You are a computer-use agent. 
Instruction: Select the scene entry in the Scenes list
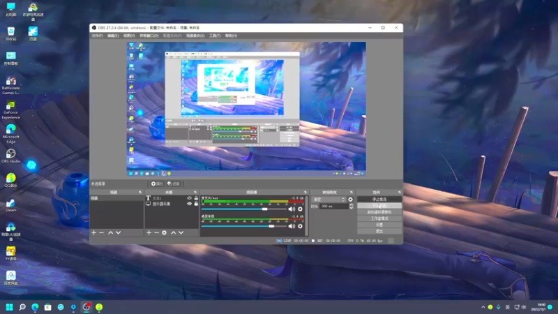point(116,198)
